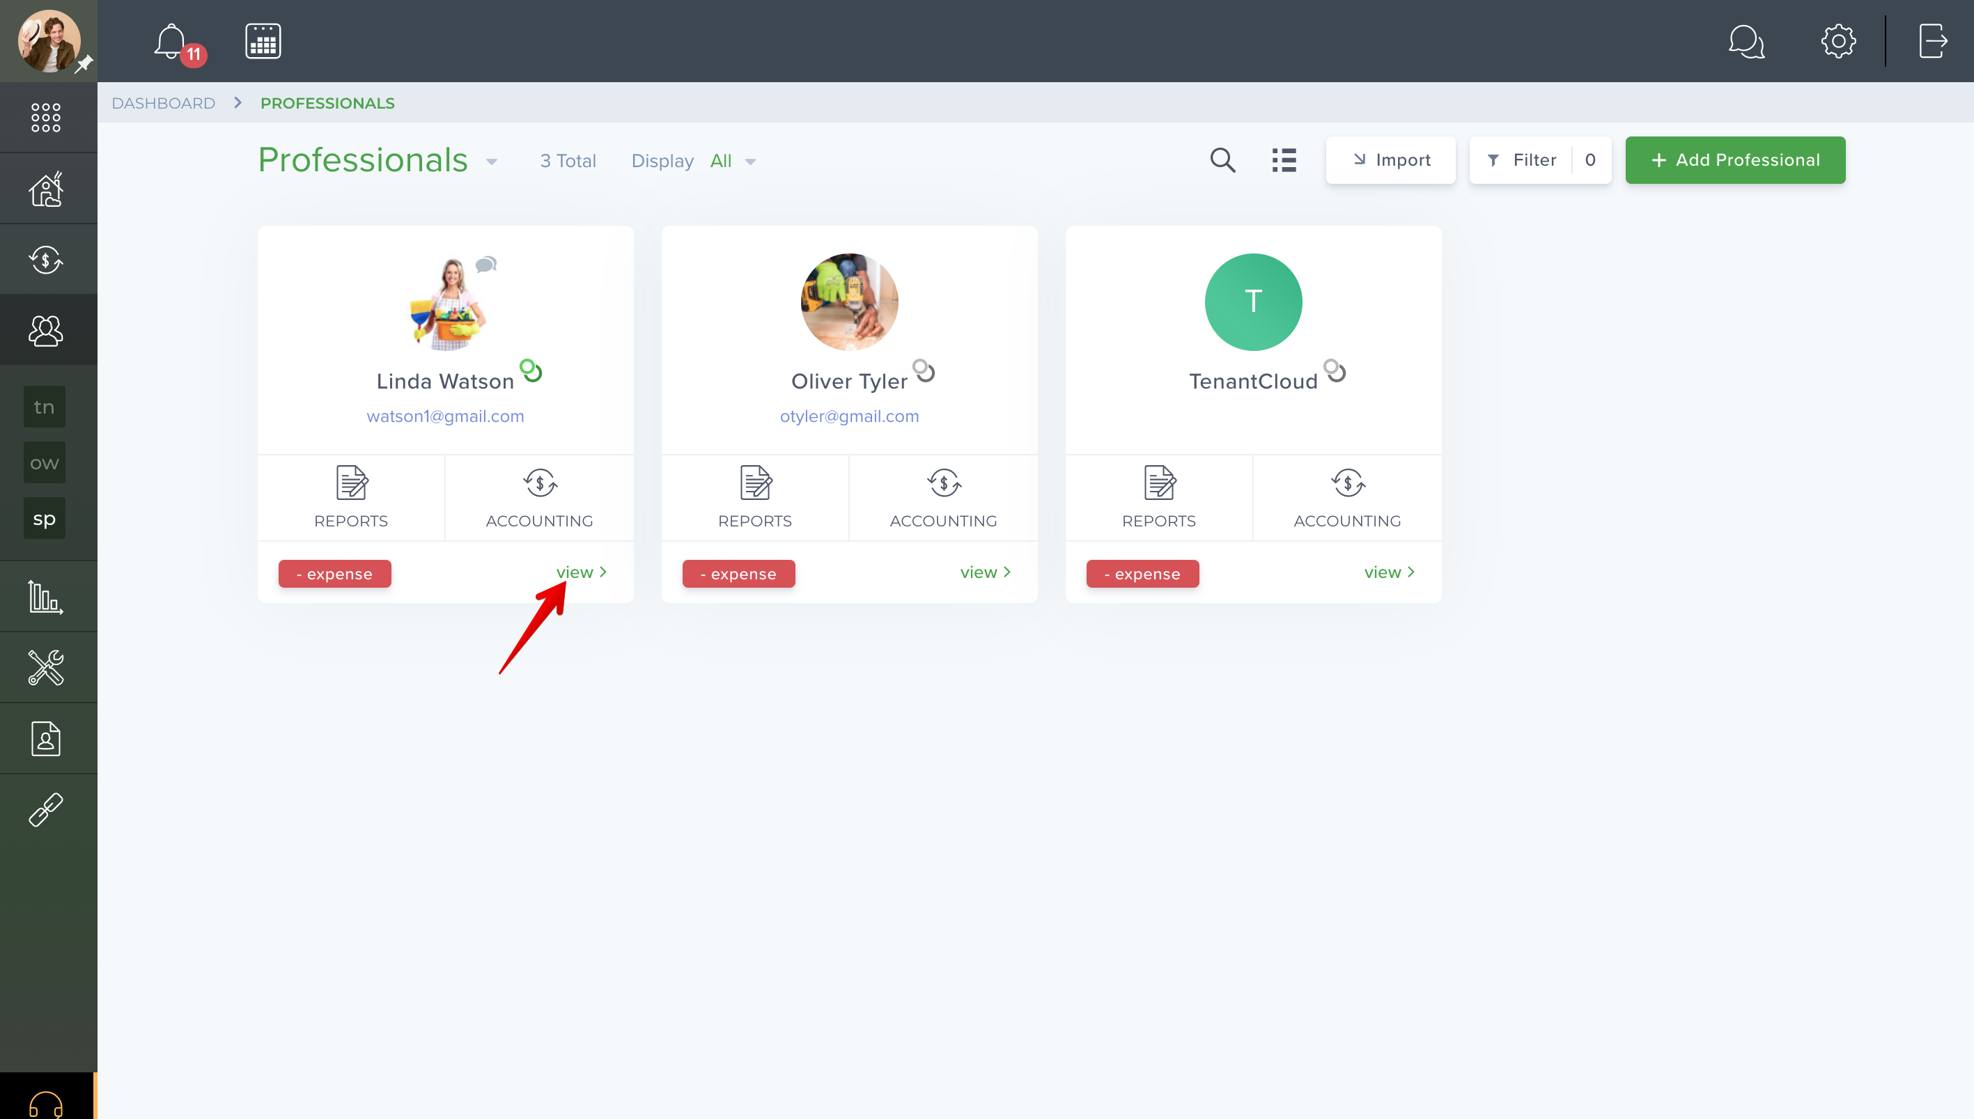Open the notifications bell
Viewport: 1974px width, 1119px height.
click(171, 42)
